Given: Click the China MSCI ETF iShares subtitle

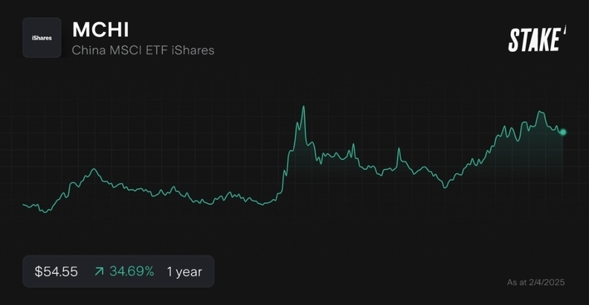Looking at the screenshot, I should click(143, 51).
